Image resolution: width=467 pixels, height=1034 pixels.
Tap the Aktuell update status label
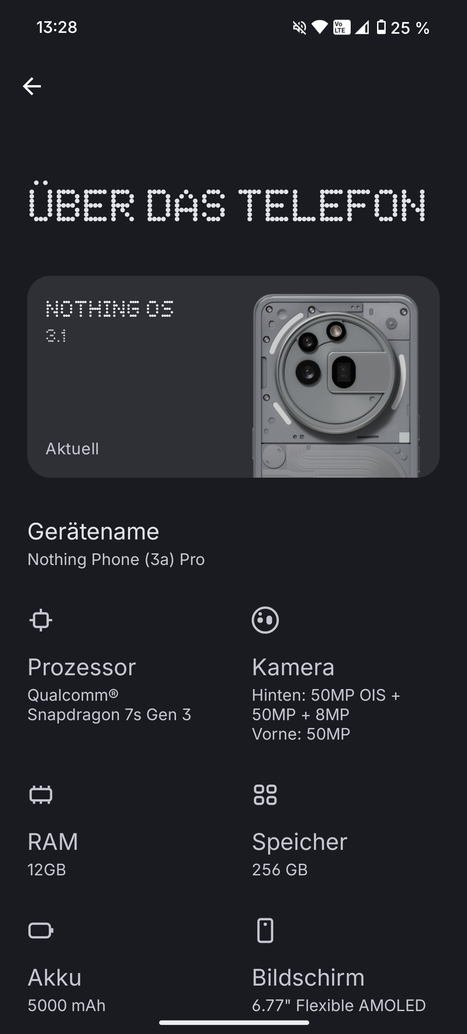tap(72, 449)
